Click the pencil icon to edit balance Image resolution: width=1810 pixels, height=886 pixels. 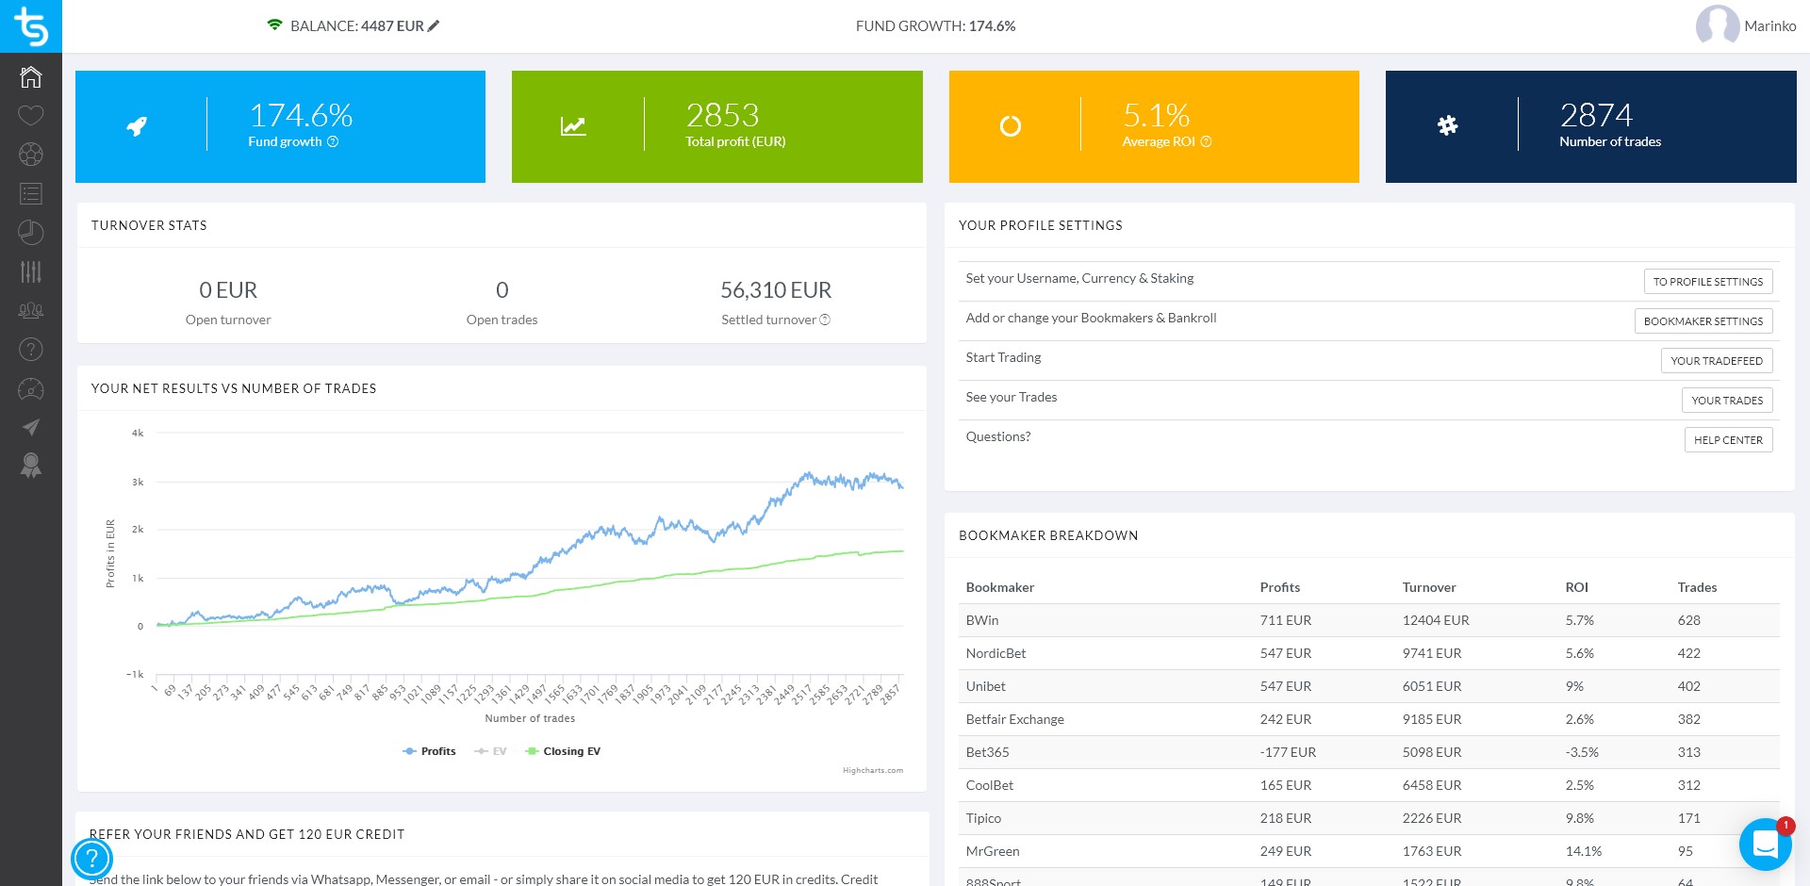[434, 26]
